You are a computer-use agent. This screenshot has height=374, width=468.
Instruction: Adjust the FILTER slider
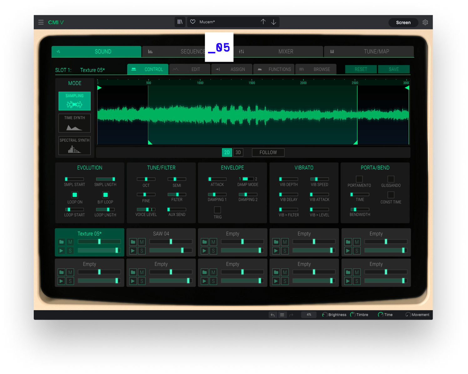(177, 195)
